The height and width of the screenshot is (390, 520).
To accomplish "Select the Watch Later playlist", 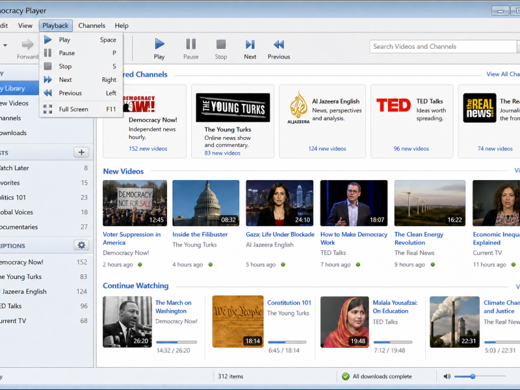I will click(x=46, y=168).
